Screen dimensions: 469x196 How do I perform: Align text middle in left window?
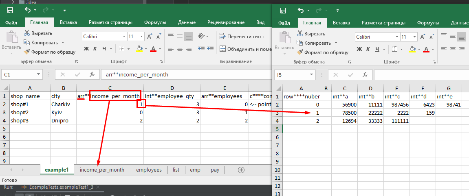179,36
